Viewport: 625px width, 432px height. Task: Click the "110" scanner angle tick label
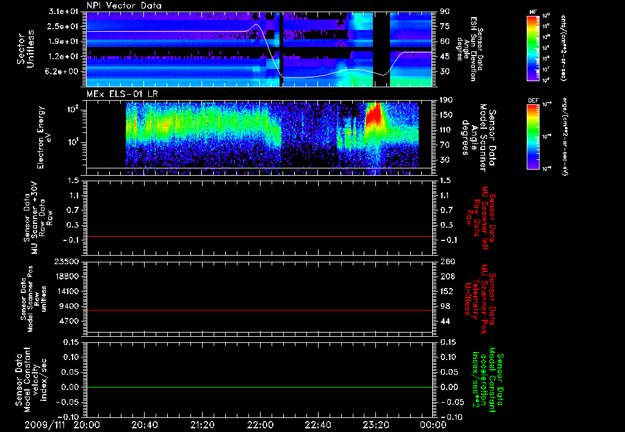click(446, 130)
